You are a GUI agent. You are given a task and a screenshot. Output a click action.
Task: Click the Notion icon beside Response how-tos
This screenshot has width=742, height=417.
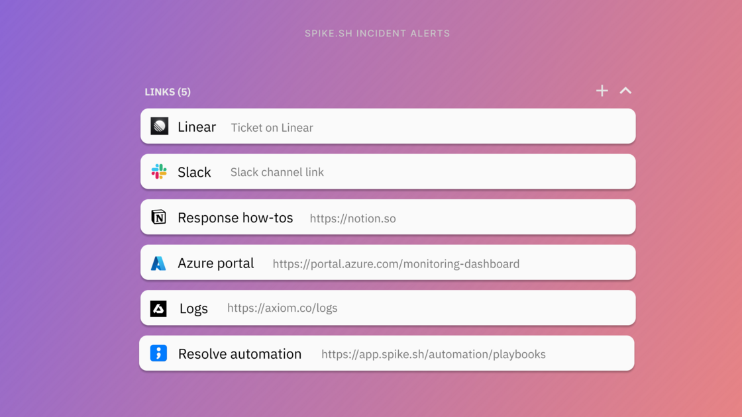pyautogui.click(x=159, y=217)
